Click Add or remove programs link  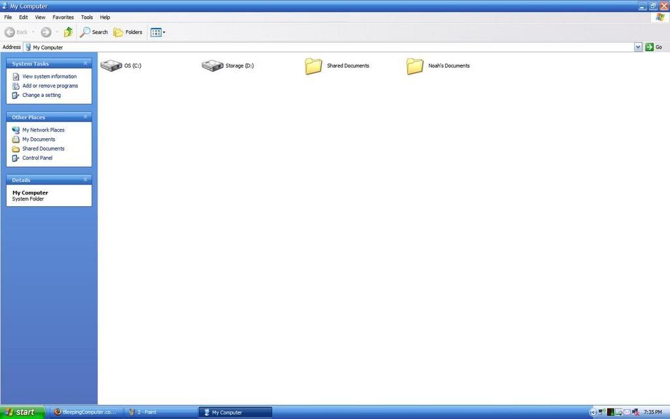pos(50,86)
